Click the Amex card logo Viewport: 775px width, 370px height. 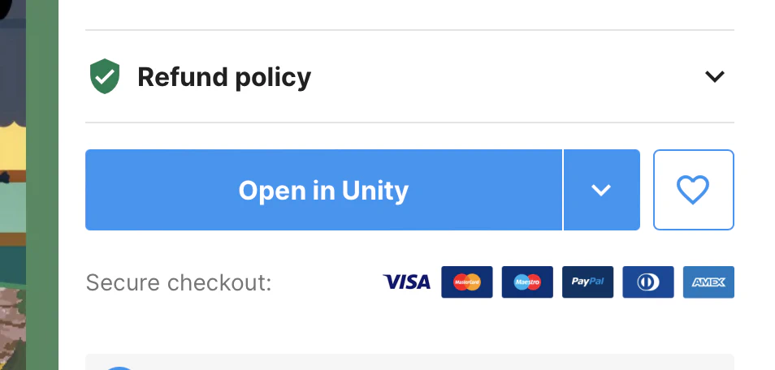pos(708,282)
